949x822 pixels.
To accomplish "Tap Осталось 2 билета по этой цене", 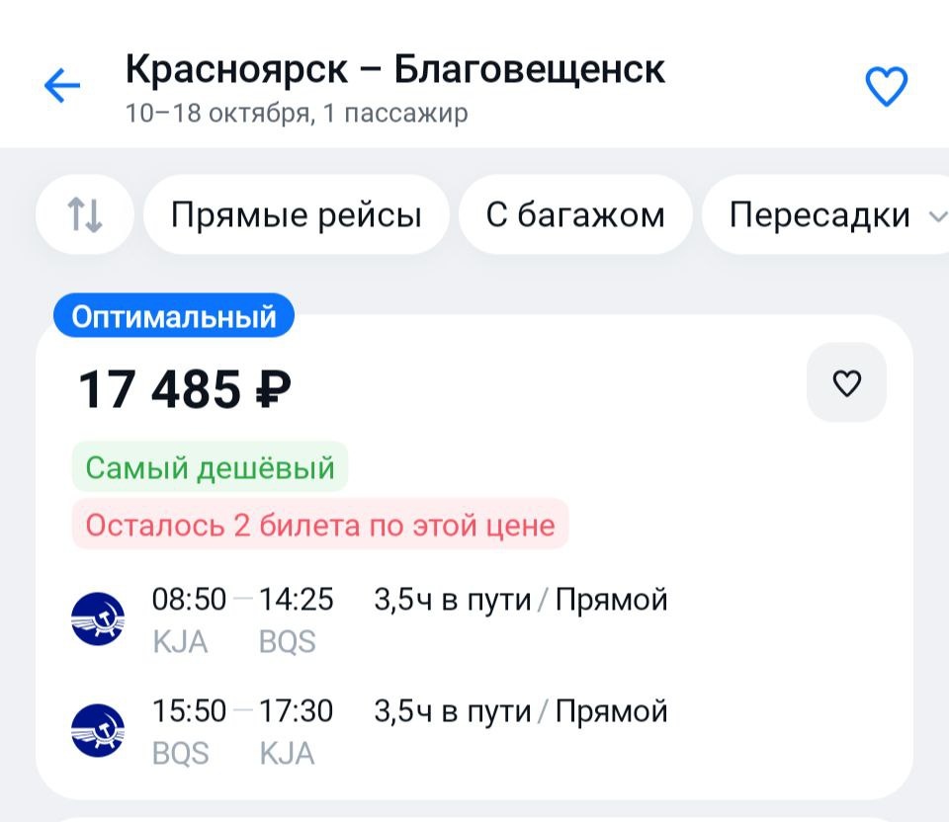I will click(x=320, y=525).
